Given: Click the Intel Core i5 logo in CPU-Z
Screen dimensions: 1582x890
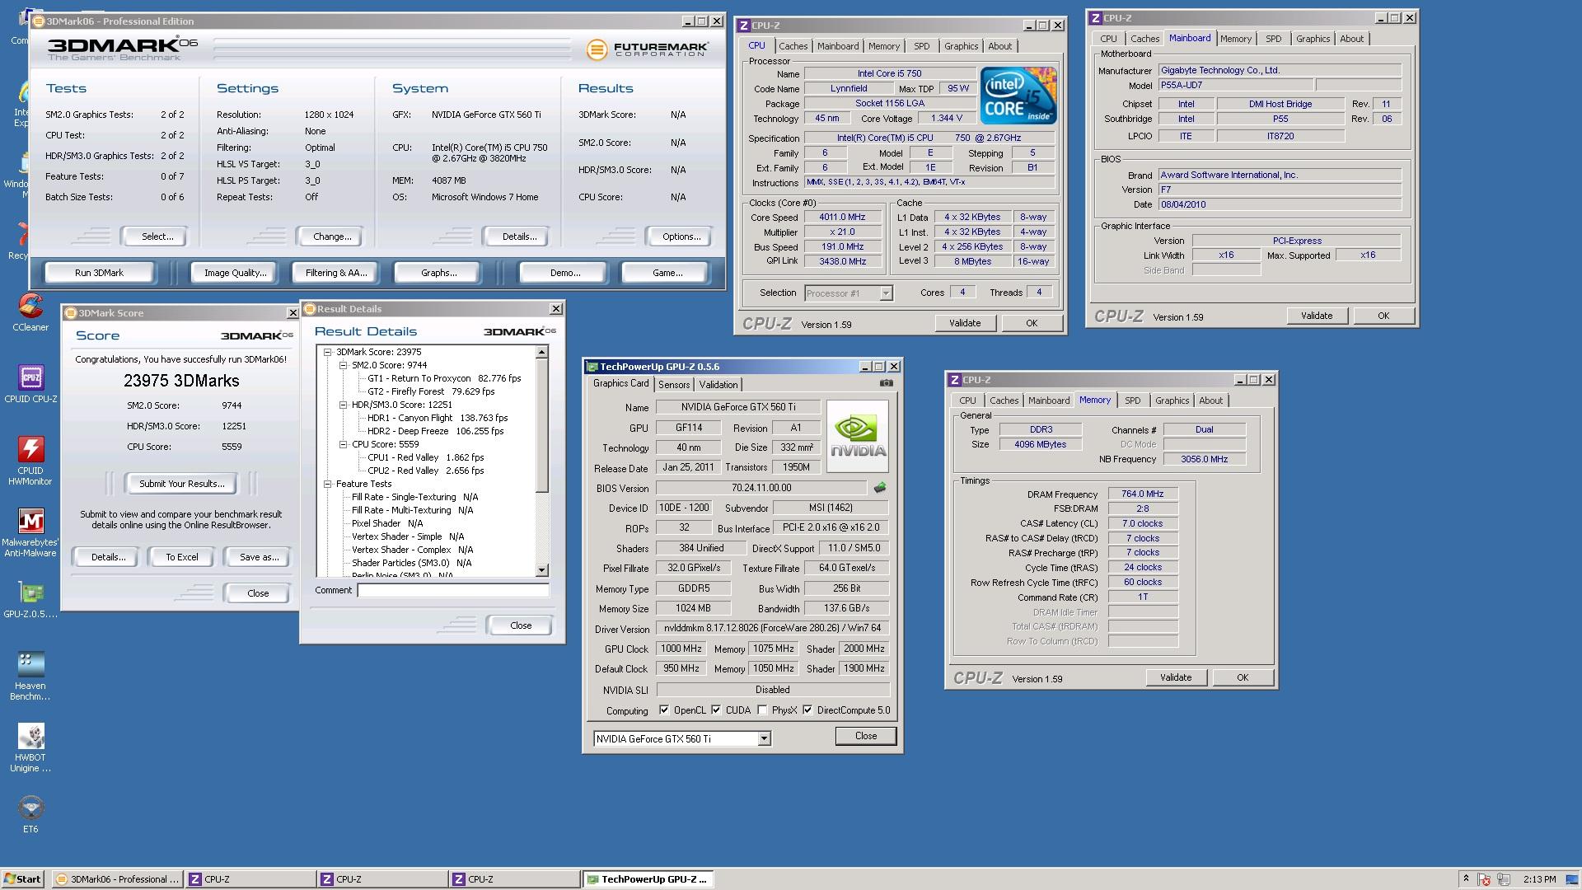Looking at the screenshot, I should click(x=1018, y=96).
